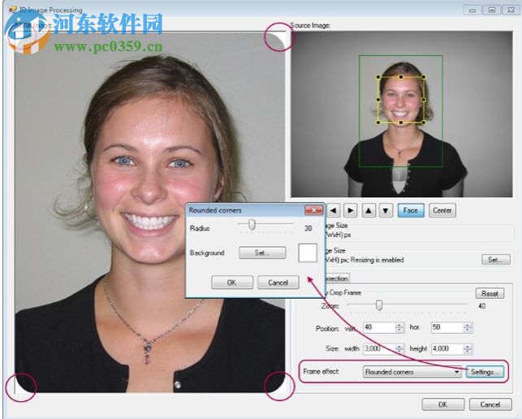Image resolution: width=522 pixels, height=419 pixels.
Task: Step the vertical Position spinner
Action: click(399, 327)
